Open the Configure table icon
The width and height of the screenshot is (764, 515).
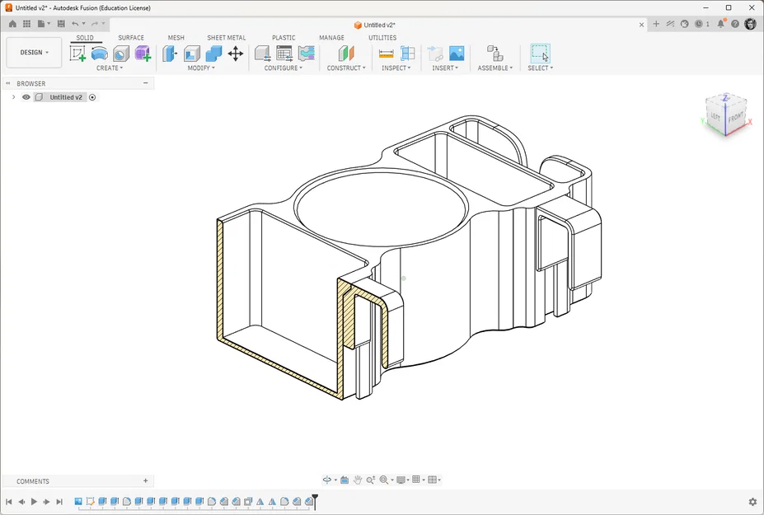[284, 53]
